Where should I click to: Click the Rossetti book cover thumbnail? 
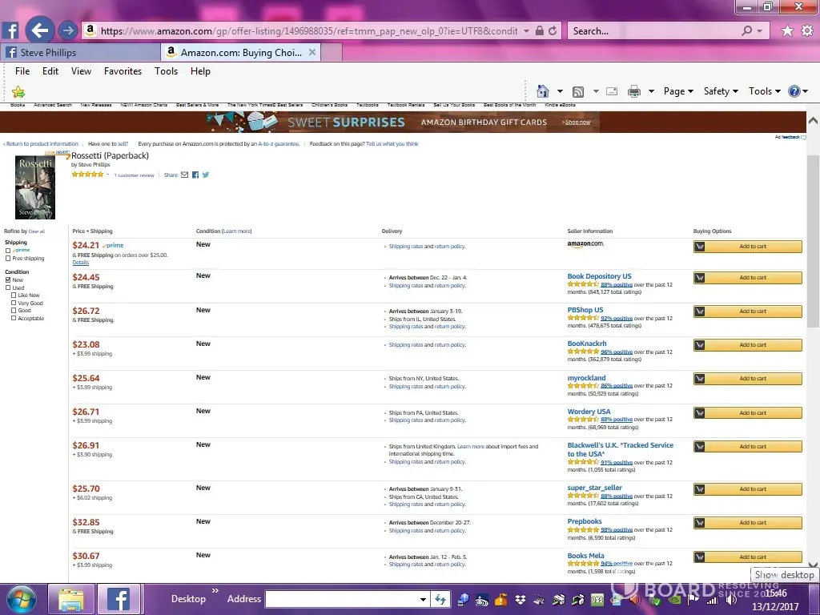(35, 187)
